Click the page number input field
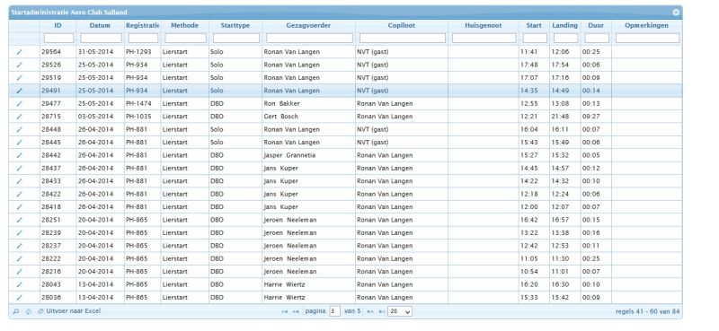The width and height of the screenshot is (719, 331). click(x=334, y=311)
